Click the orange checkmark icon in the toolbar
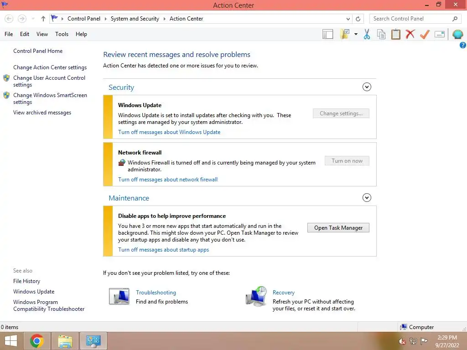 pyautogui.click(x=425, y=34)
